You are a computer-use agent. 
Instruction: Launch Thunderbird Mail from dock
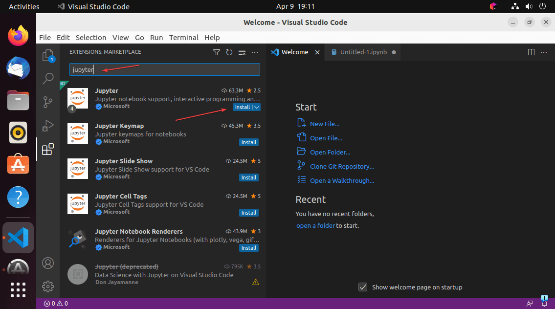18,68
